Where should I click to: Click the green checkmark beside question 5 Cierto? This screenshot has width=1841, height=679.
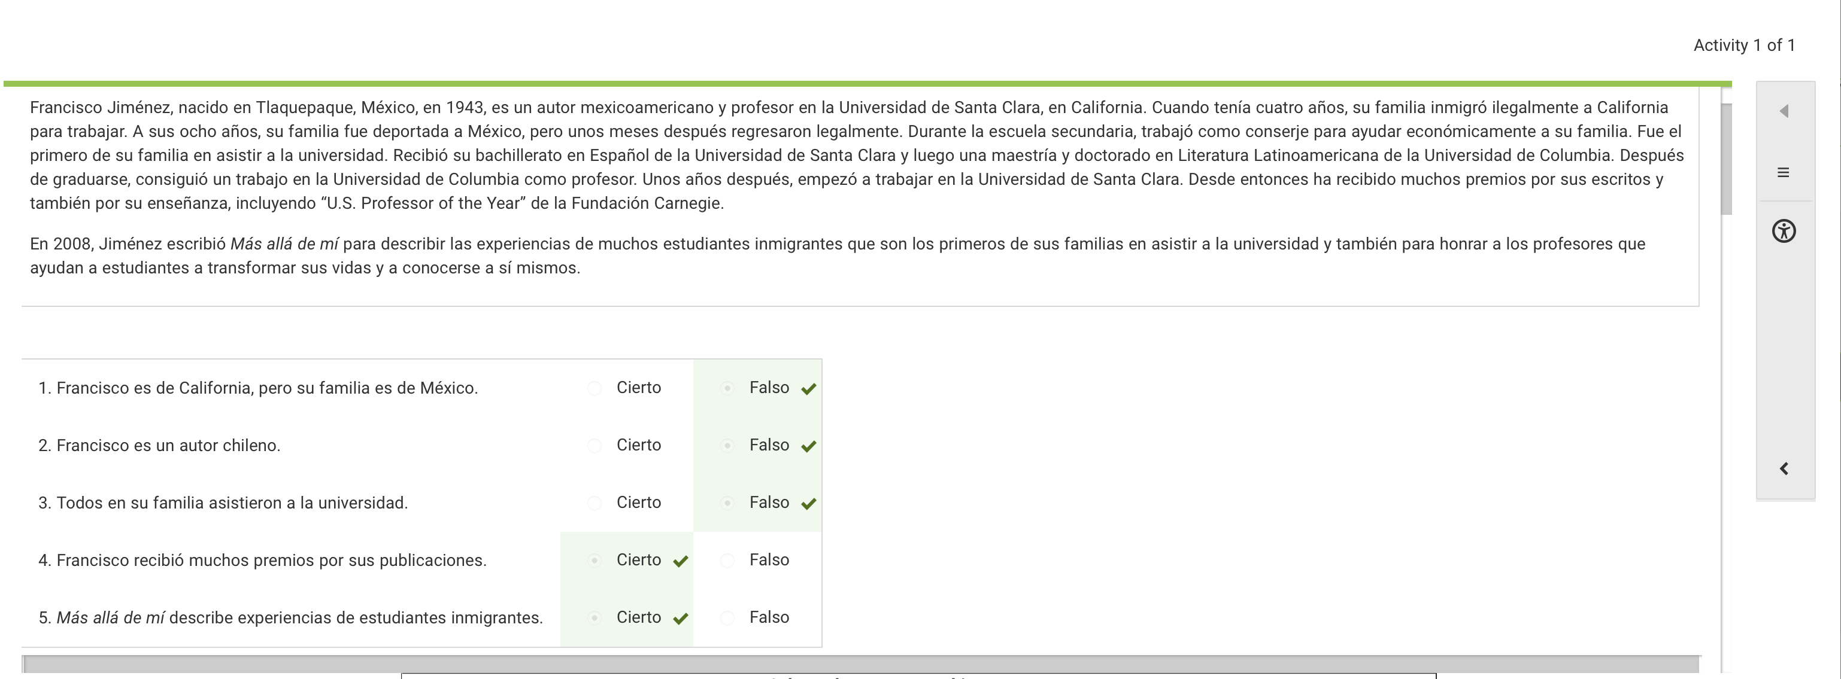click(x=680, y=619)
